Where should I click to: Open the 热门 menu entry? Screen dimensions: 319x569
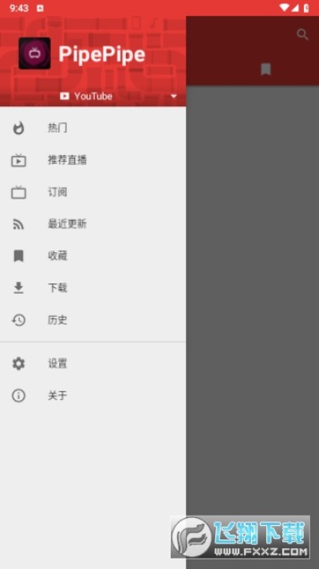coord(93,128)
